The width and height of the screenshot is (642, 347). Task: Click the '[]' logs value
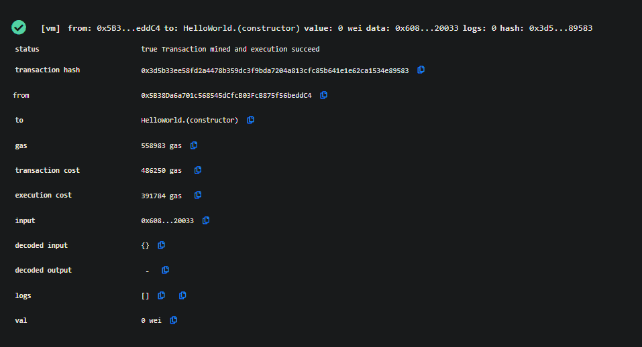pyautogui.click(x=145, y=295)
